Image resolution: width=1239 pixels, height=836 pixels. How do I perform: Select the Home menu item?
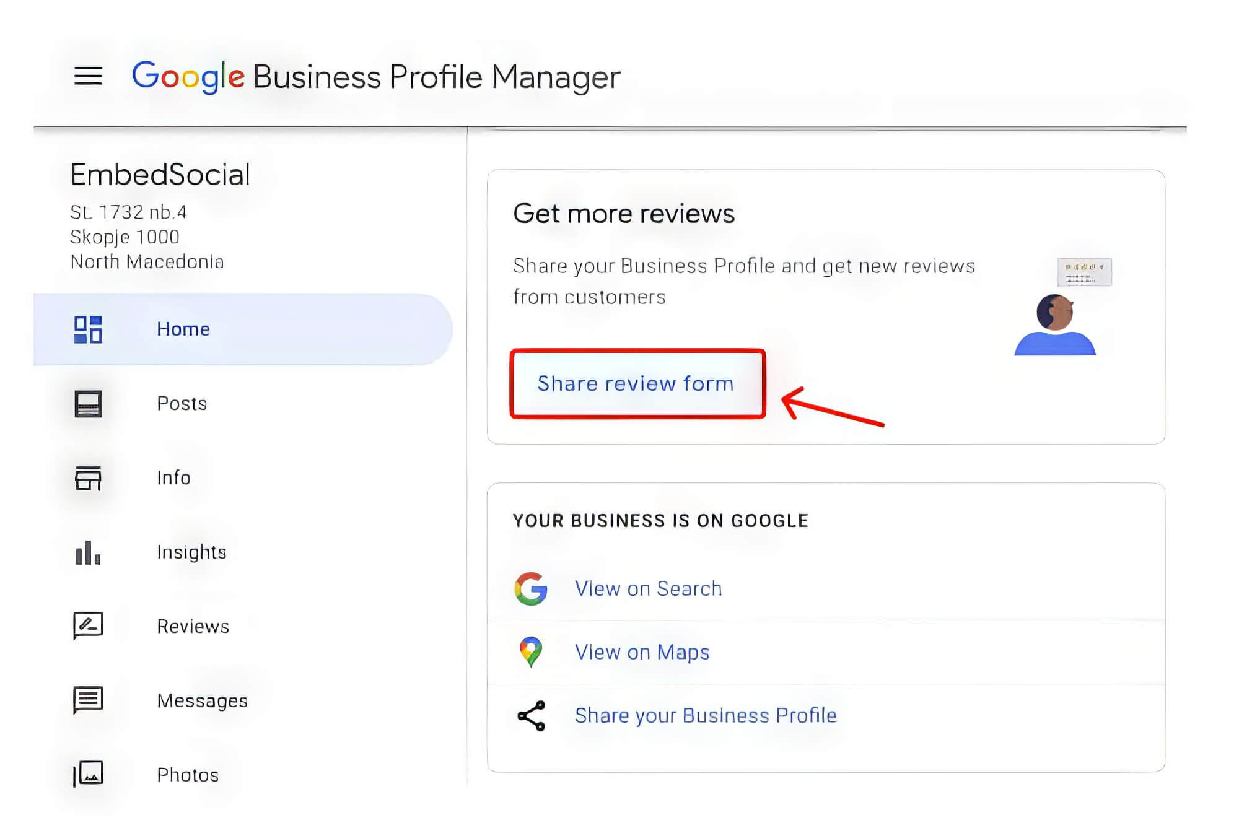(x=183, y=328)
